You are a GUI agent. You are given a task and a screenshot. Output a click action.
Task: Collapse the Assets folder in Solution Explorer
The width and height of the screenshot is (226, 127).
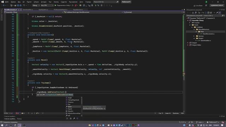[x=190, y=25]
